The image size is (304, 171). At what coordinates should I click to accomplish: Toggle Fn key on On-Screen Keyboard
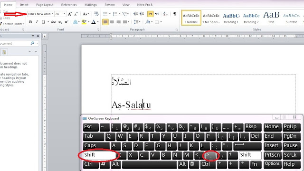256,164
